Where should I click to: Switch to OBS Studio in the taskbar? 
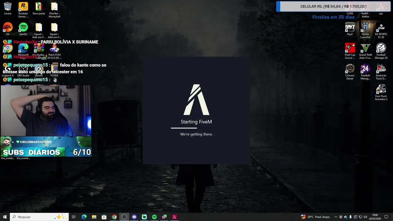(124, 217)
